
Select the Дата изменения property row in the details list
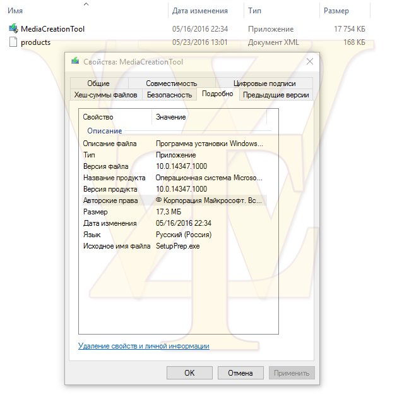point(174,223)
